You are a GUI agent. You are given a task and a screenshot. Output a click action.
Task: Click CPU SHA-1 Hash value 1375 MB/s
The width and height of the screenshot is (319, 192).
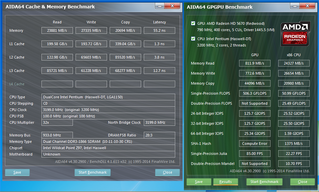294,143
